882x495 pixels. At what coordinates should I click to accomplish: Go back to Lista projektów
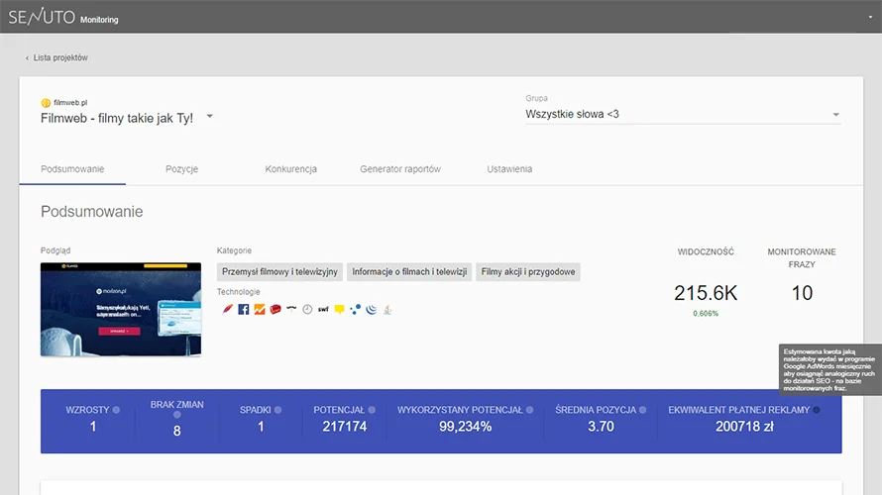pyautogui.click(x=56, y=57)
